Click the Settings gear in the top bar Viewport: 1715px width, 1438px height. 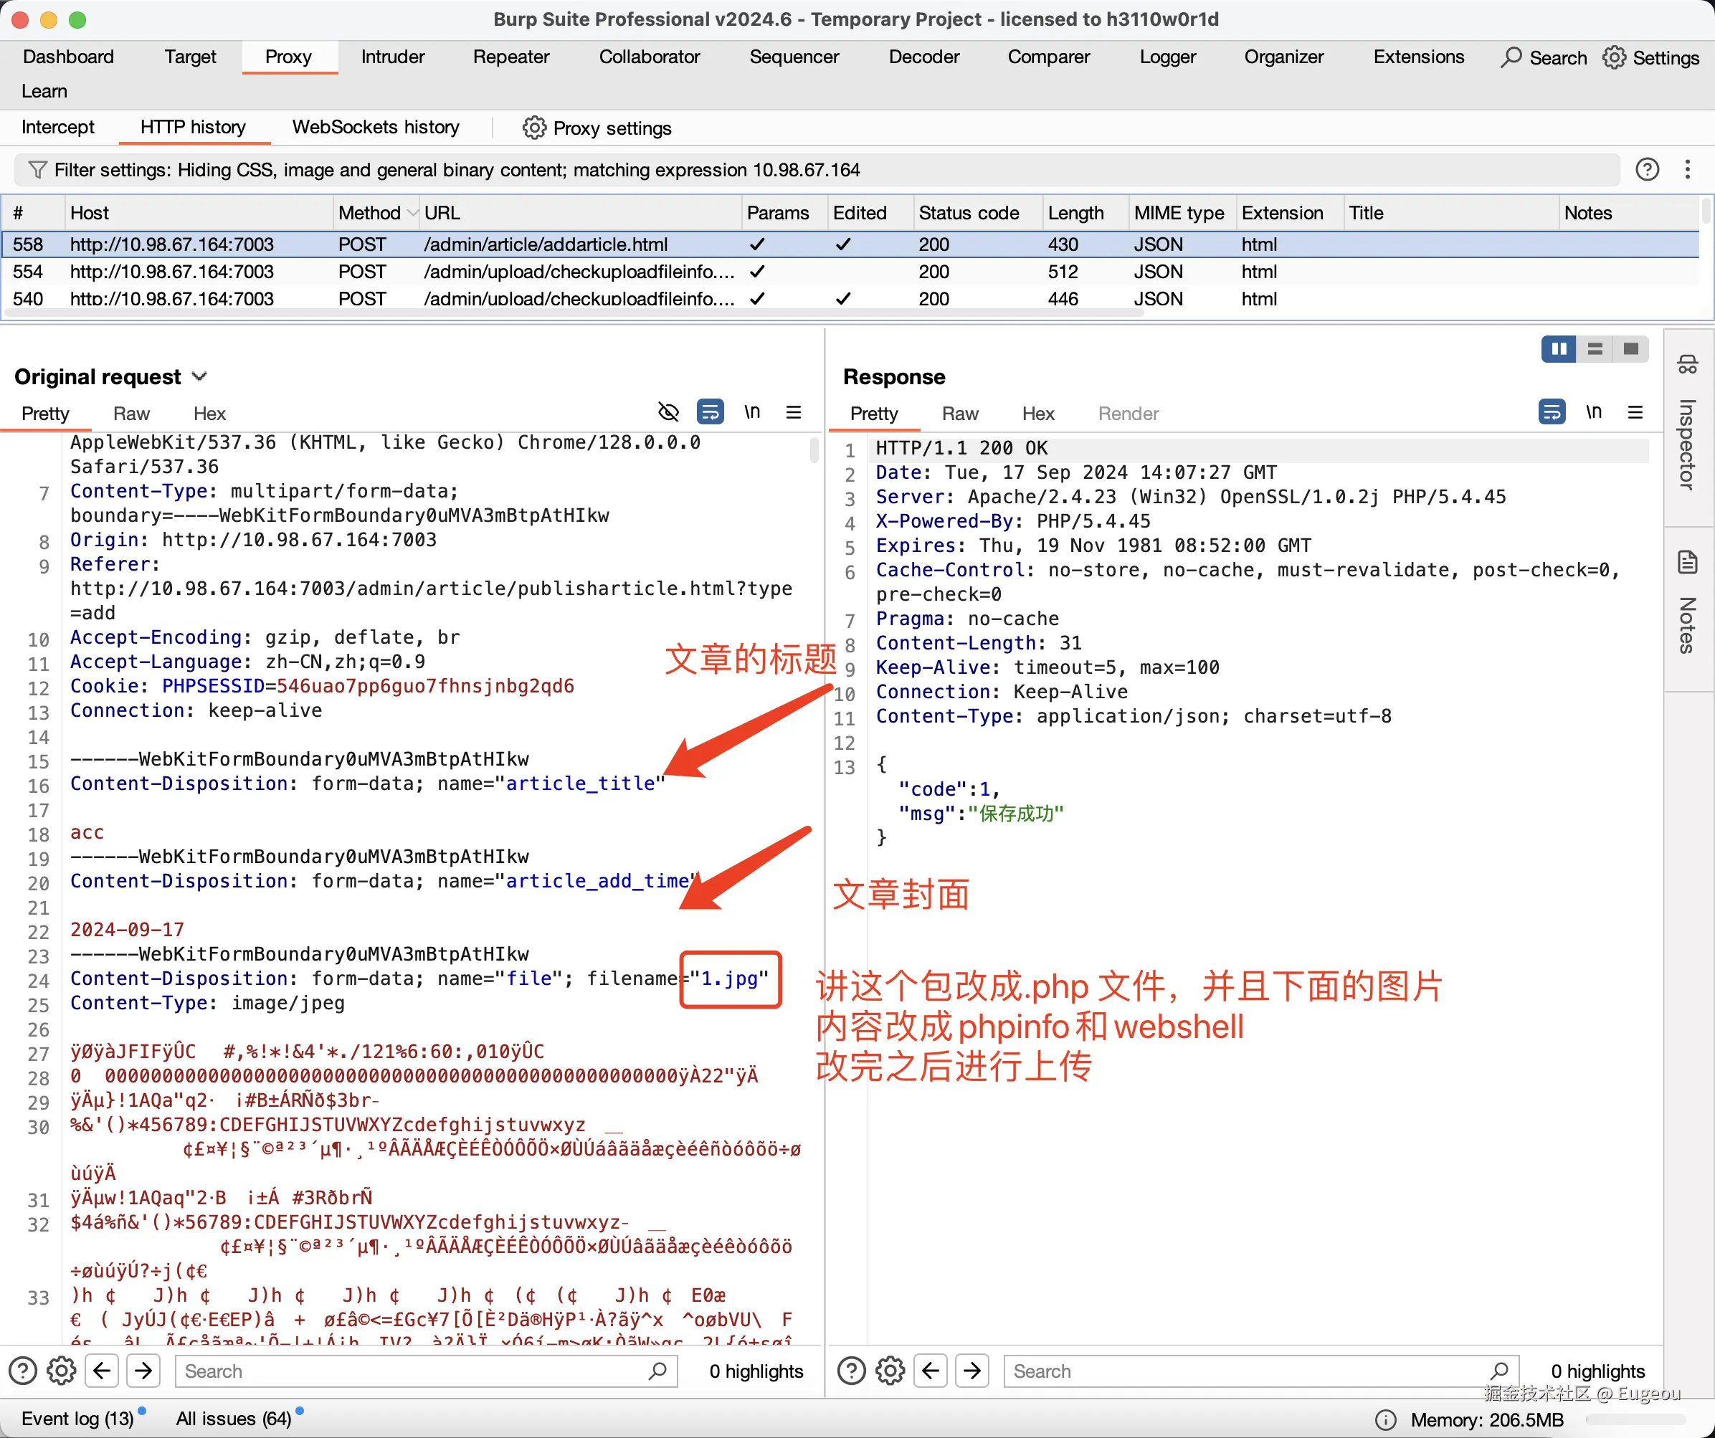(x=1614, y=57)
